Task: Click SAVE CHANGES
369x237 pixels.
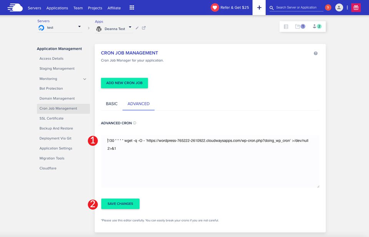Action: tap(120, 204)
